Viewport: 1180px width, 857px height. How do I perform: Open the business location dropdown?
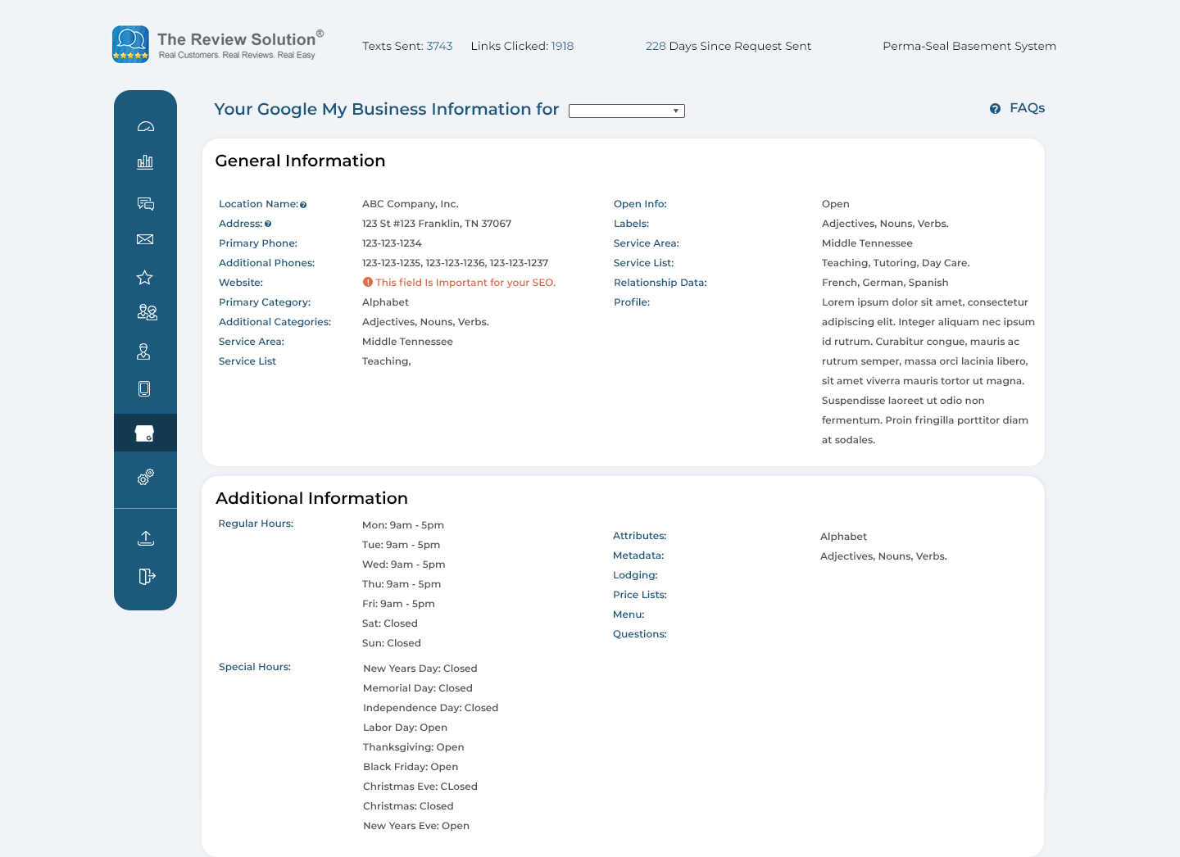tap(627, 111)
